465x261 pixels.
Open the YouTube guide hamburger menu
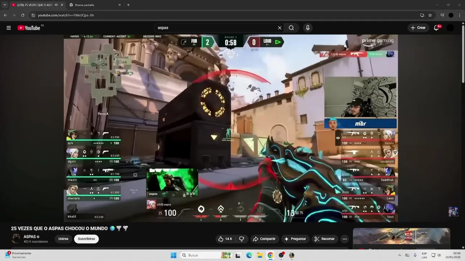pos(9,28)
